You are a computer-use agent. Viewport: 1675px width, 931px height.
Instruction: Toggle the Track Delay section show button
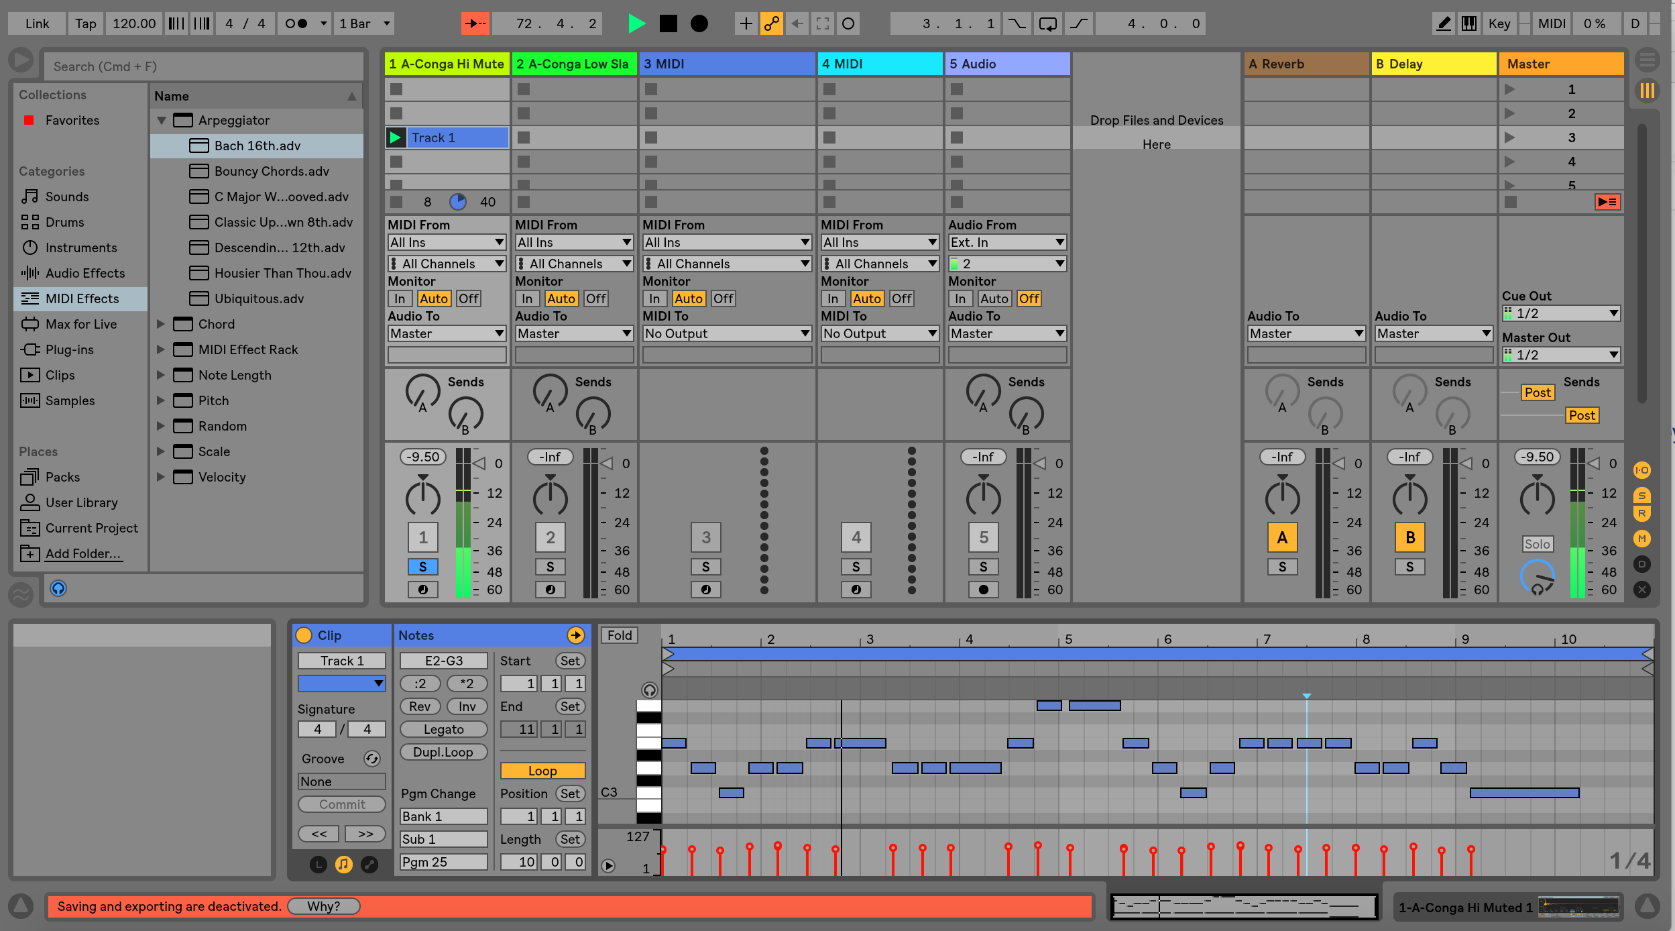[1641, 564]
